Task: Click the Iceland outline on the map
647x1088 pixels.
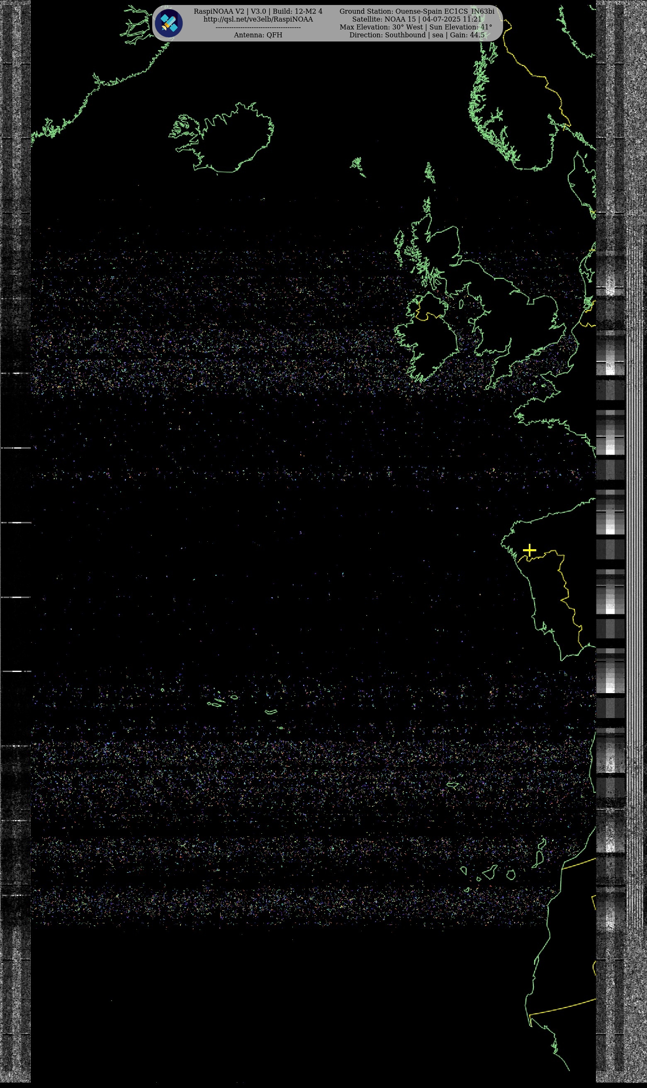Action: click(x=221, y=139)
